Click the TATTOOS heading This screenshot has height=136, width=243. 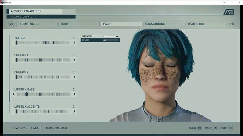pos(20,38)
